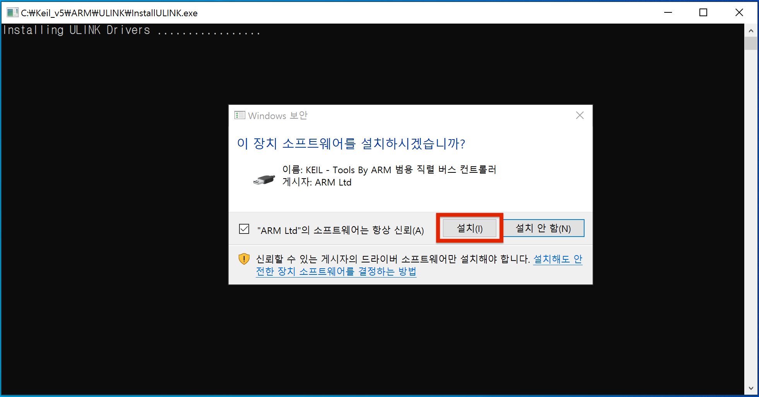The width and height of the screenshot is (759, 397).
Task: Click the 설치(I) install button
Action: pyautogui.click(x=469, y=228)
